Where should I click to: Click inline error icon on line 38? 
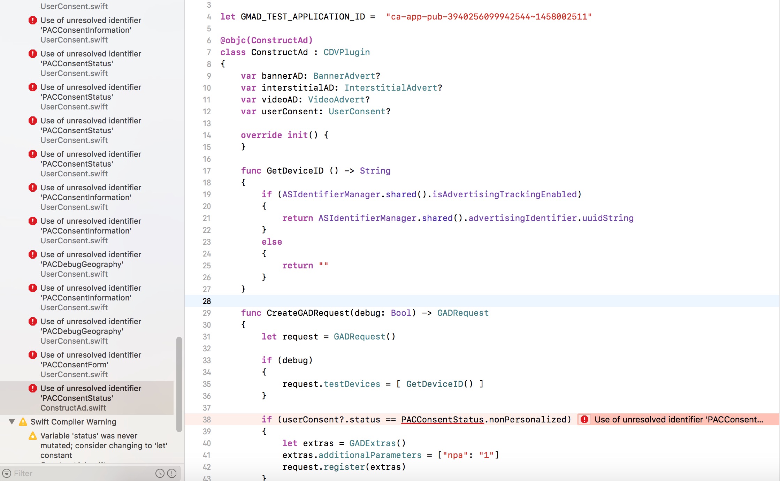pos(584,420)
